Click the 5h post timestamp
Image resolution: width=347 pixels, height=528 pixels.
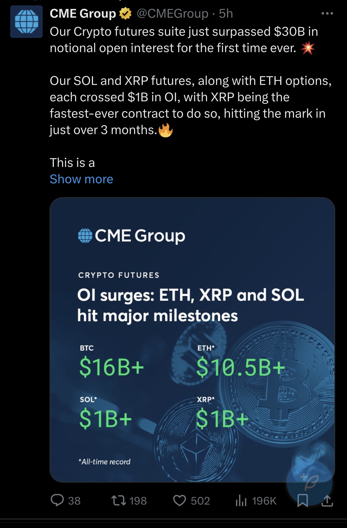226,13
